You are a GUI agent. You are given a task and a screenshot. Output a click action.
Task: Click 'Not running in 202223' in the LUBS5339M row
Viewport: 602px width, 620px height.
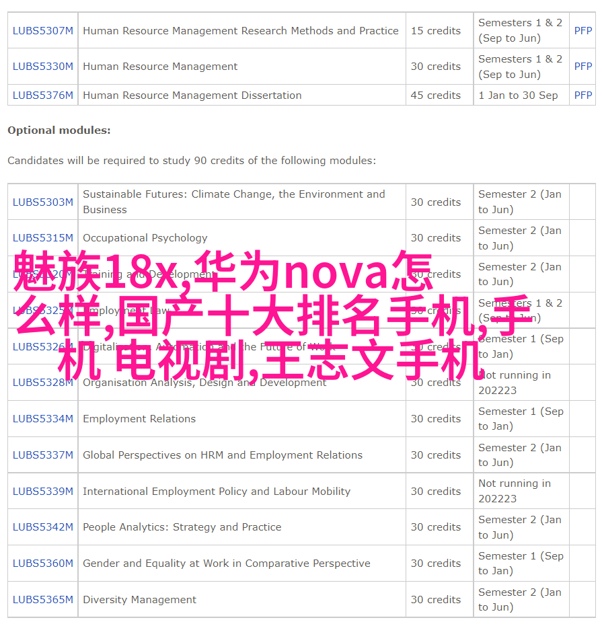point(515,491)
